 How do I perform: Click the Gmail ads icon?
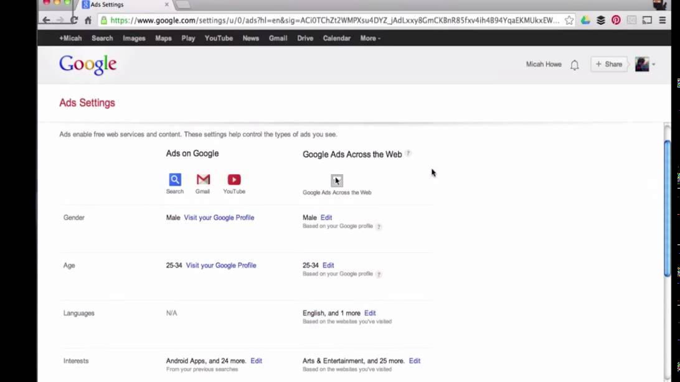pyautogui.click(x=203, y=179)
